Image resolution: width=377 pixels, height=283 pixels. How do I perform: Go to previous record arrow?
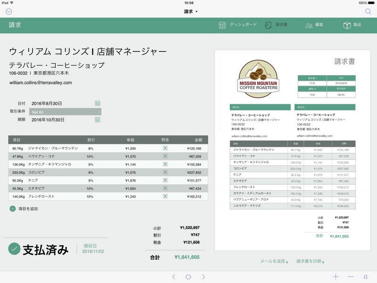point(173,277)
